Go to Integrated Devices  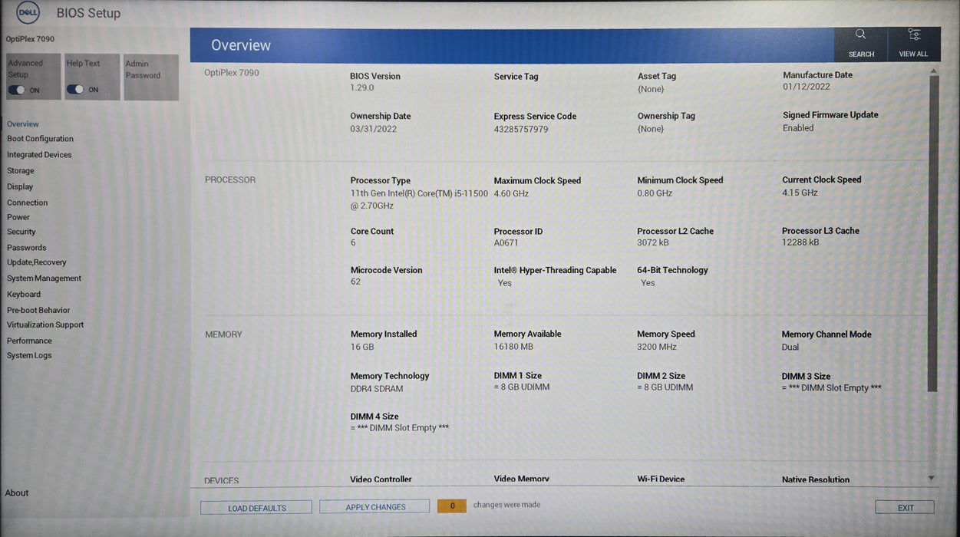tap(39, 155)
